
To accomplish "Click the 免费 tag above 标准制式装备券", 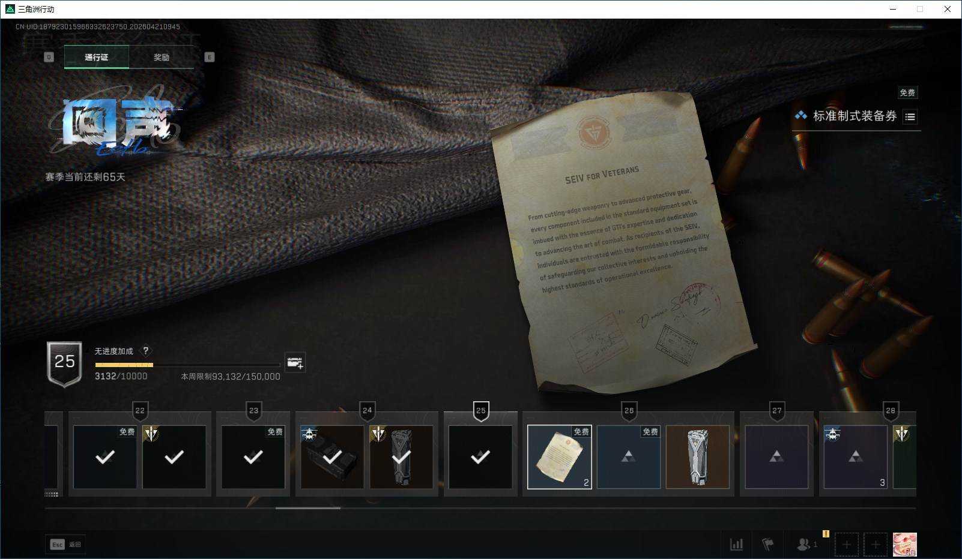I will click(907, 92).
